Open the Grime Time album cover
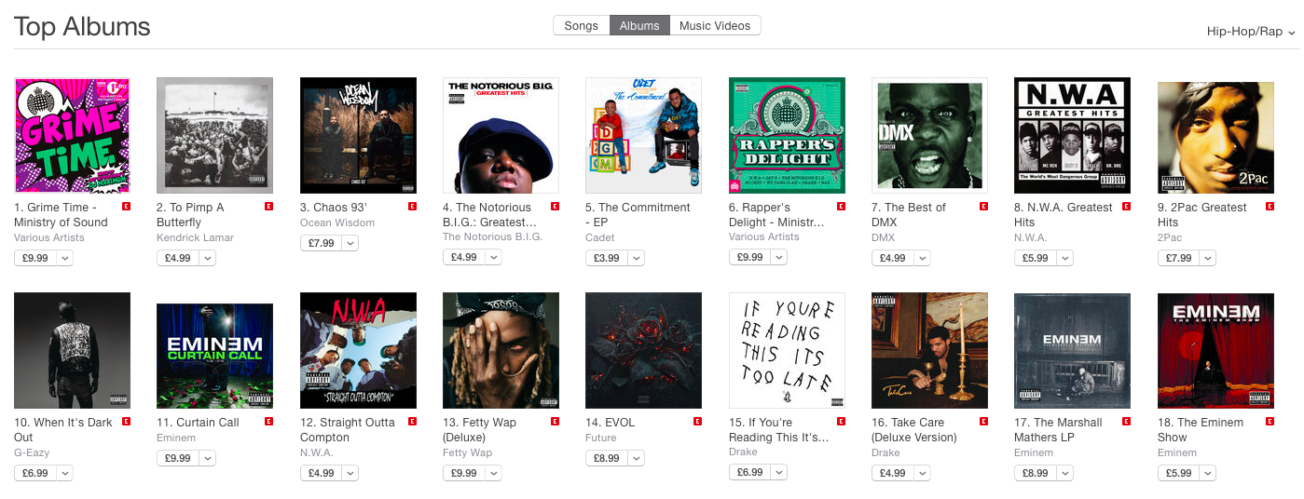 click(x=72, y=135)
